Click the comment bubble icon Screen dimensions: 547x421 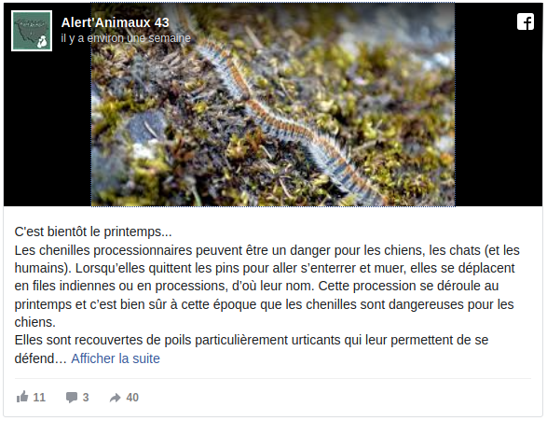coord(72,398)
